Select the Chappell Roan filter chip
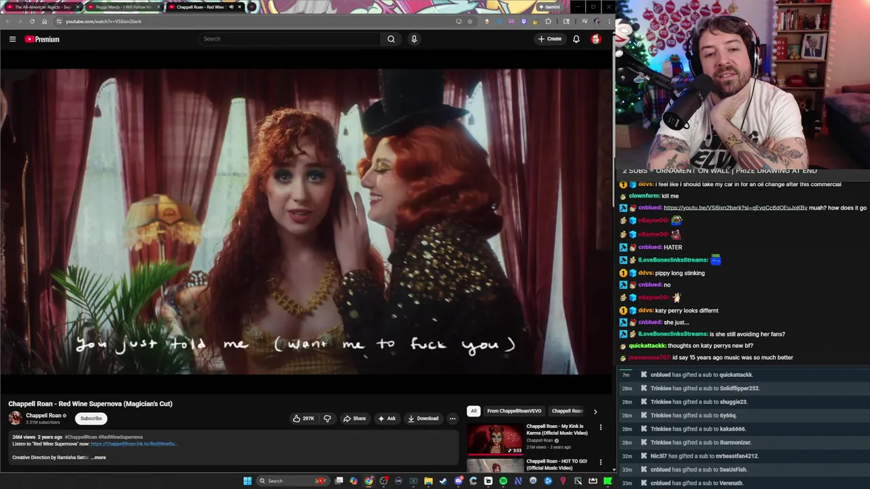Image resolution: width=870 pixels, height=489 pixels. (x=567, y=411)
